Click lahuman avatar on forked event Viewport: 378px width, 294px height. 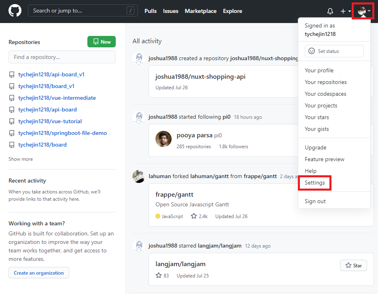[x=139, y=176]
